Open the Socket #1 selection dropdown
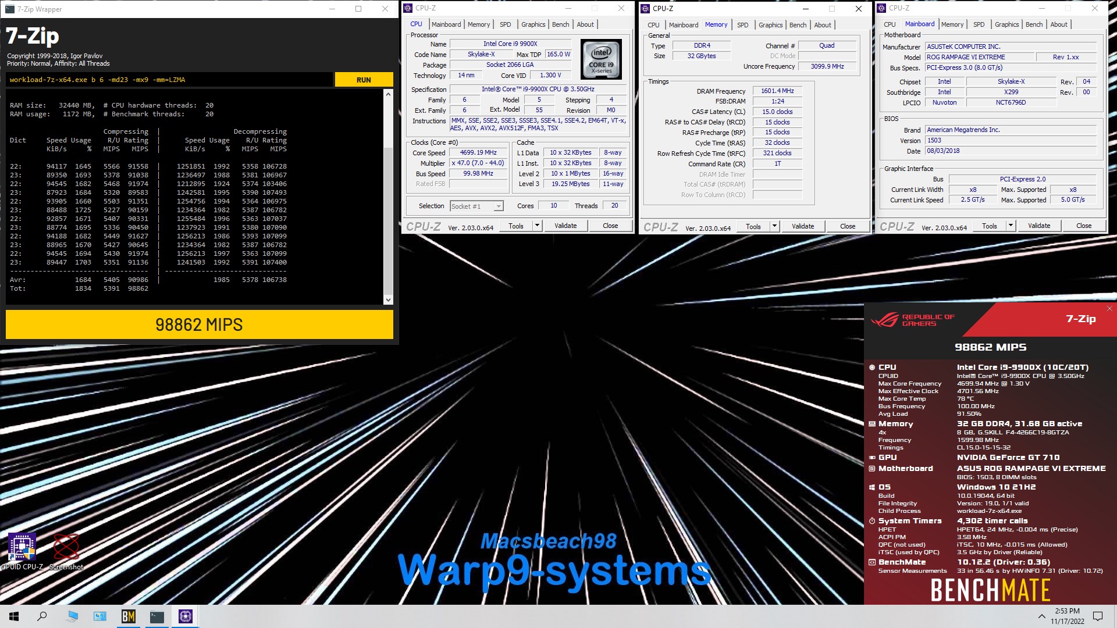Viewport: 1117px width, 628px height. click(476, 206)
